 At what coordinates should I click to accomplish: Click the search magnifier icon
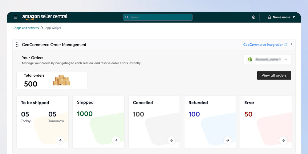pyautogui.click(x=127, y=17)
